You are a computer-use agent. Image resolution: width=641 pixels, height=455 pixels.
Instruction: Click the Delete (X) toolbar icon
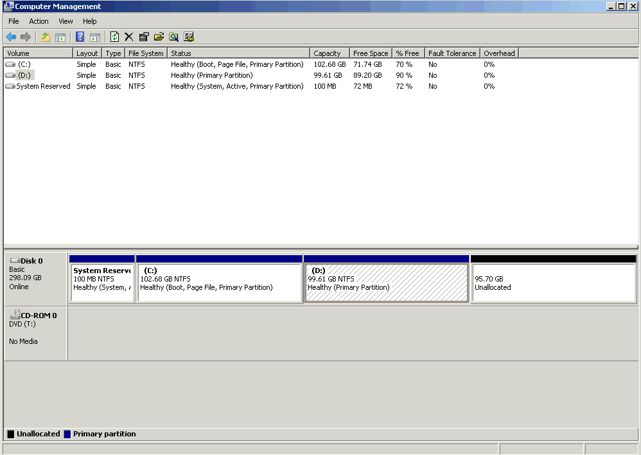point(128,37)
